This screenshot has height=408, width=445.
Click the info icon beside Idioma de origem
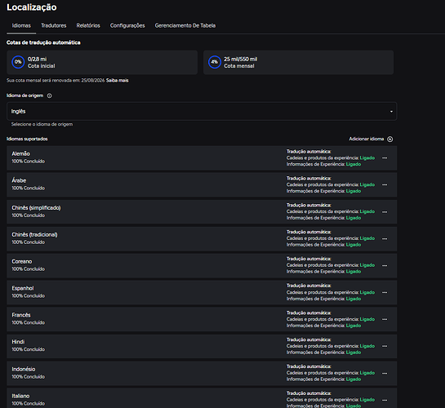(49, 95)
